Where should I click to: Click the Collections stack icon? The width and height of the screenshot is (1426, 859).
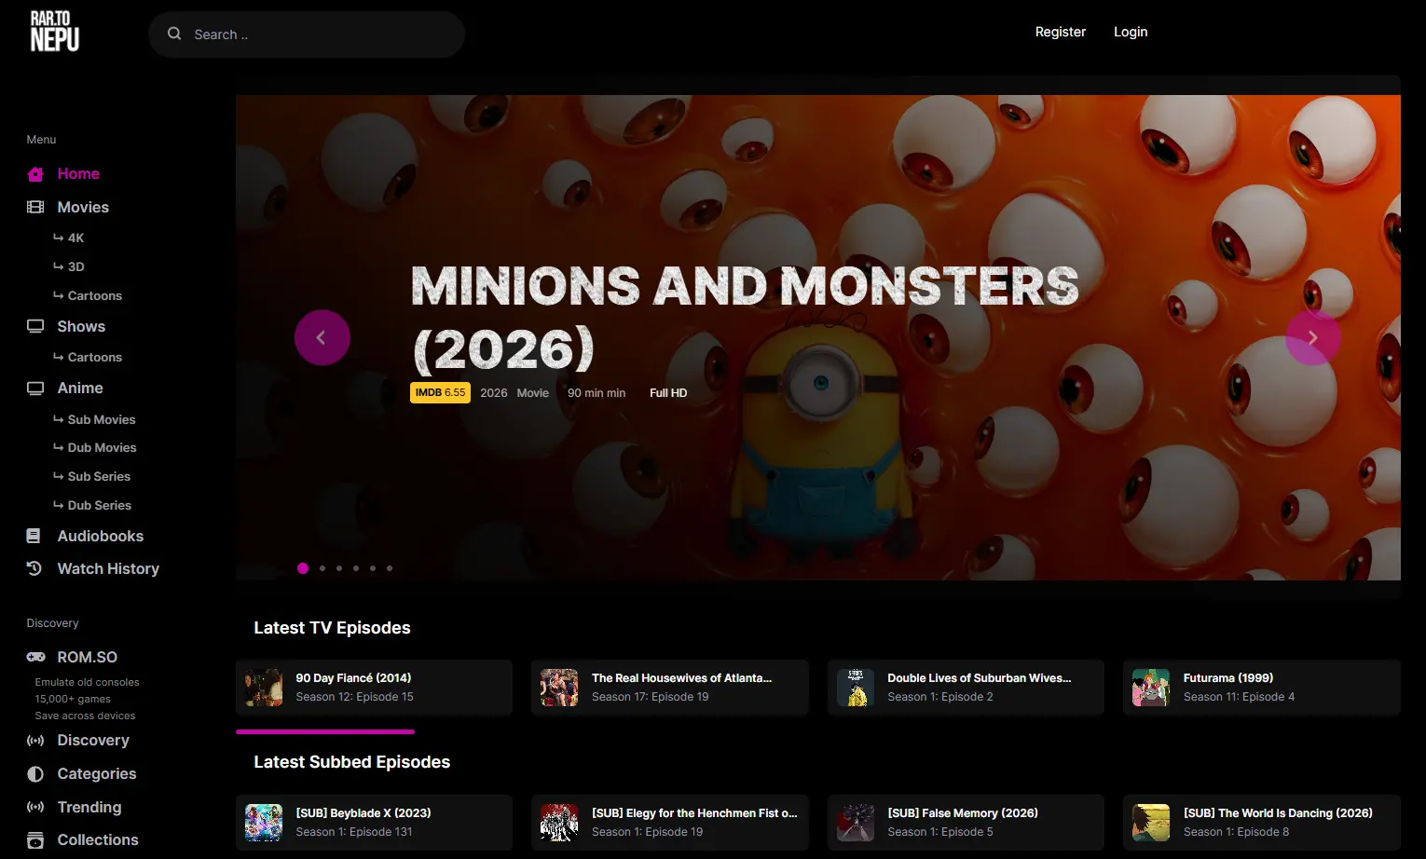(x=35, y=840)
